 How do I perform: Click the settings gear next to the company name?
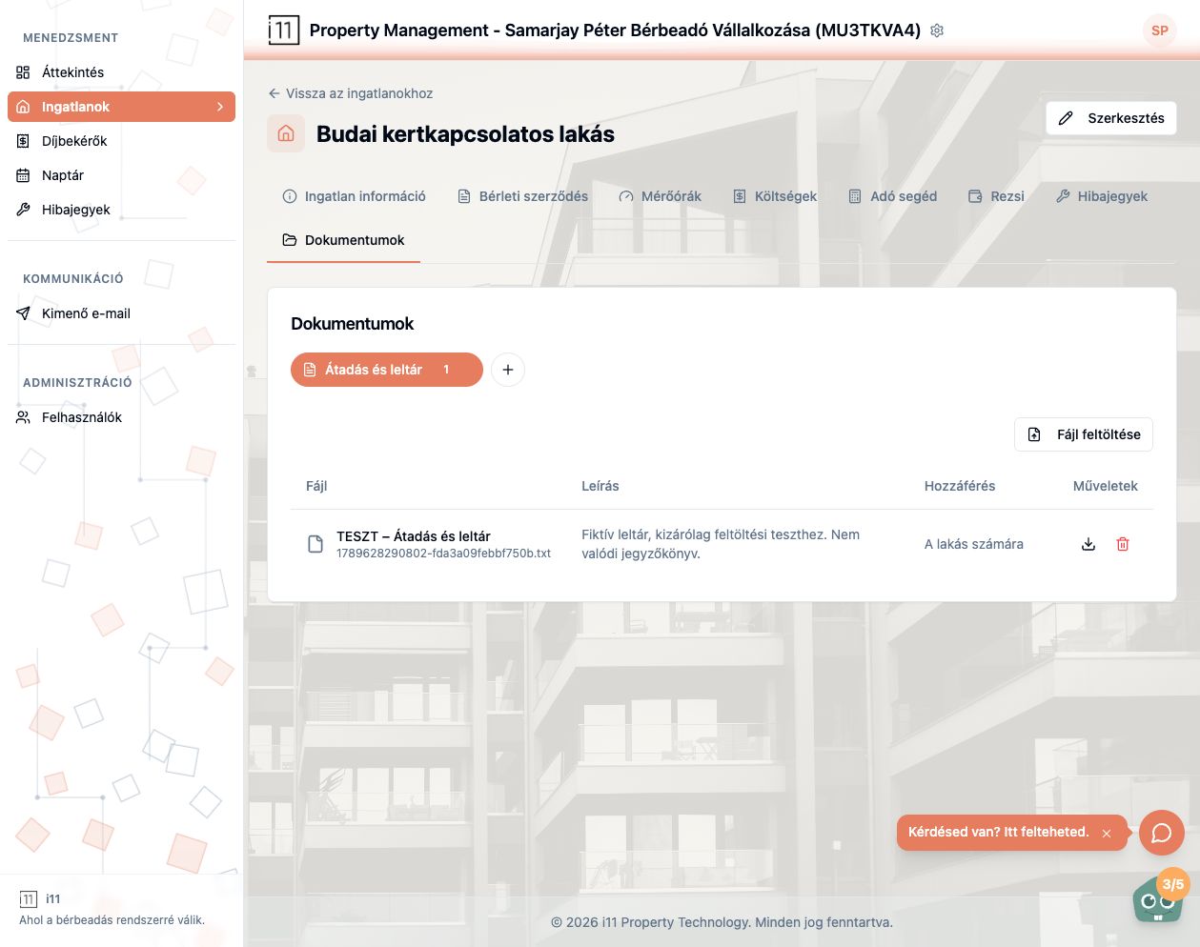pyautogui.click(x=937, y=30)
